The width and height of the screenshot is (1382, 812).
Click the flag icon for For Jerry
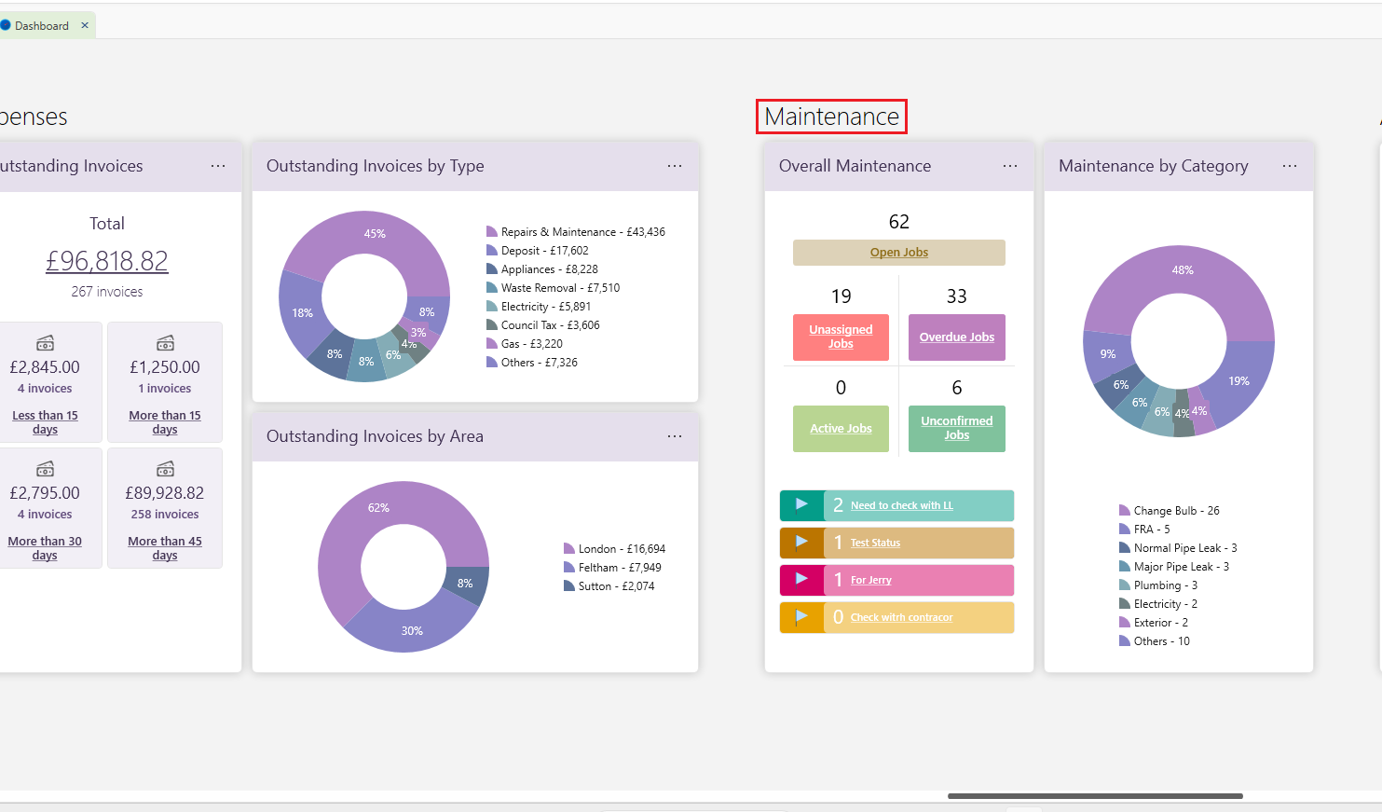(x=801, y=579)
